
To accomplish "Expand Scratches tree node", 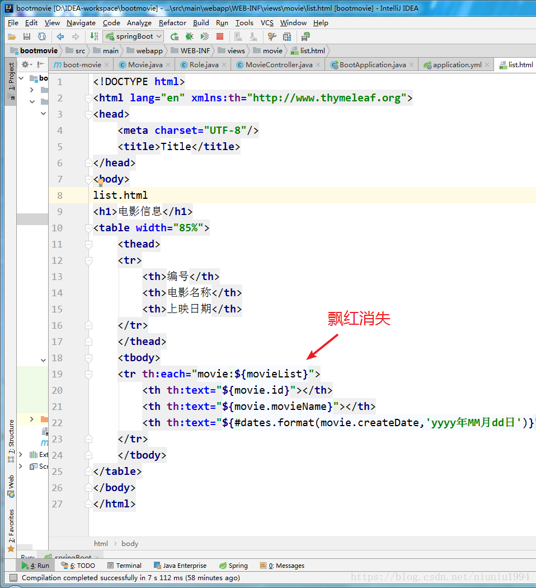I will click(21, 466).
